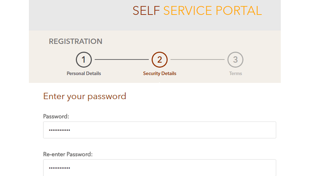Click the progress line between steps 2 and 3
Image resolution: width=311 pixels, height=176 pixels.
[197, 59]
